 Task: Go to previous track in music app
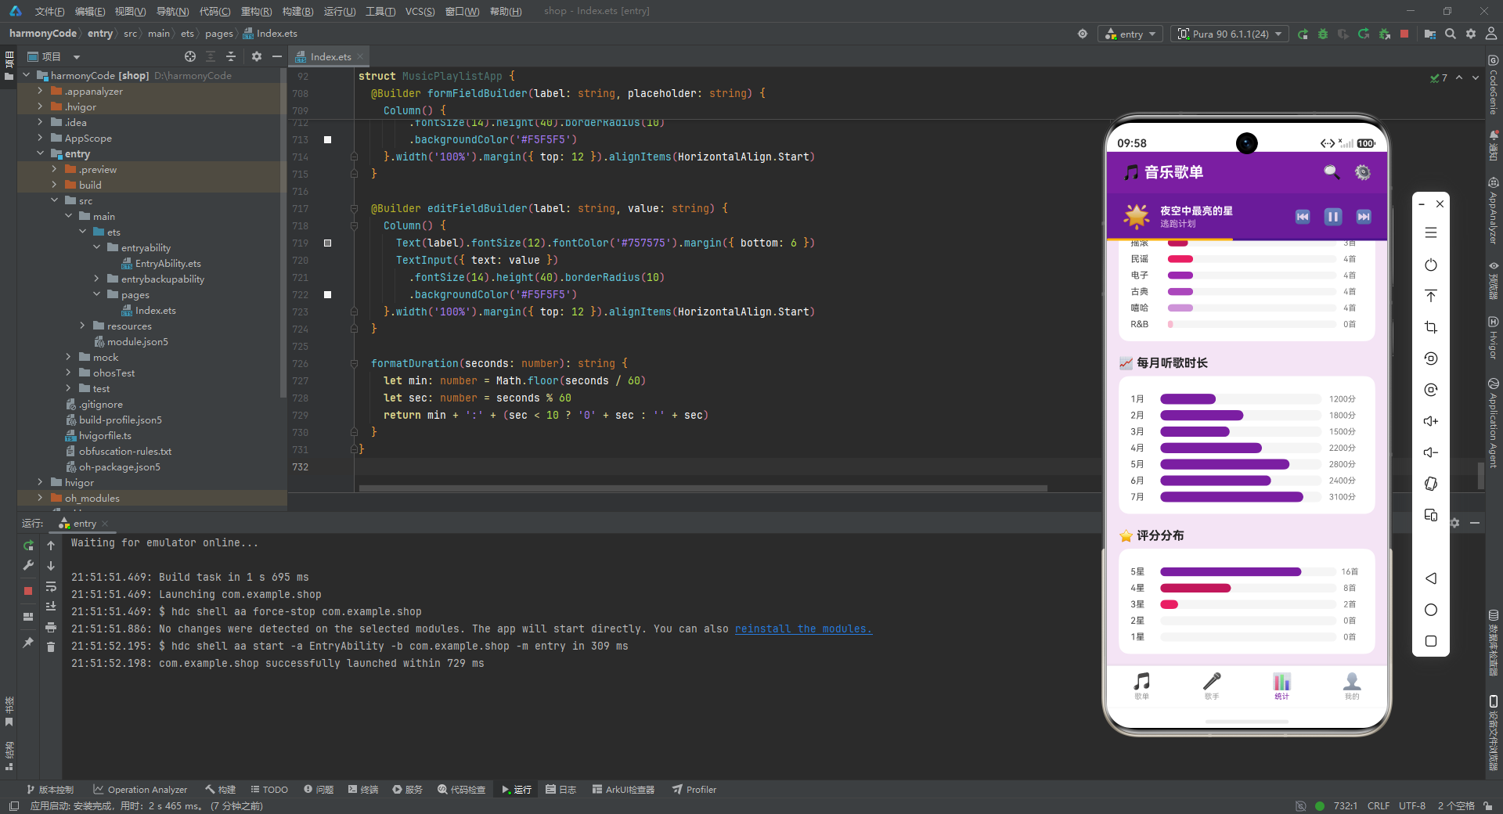tap(1303, 217)
